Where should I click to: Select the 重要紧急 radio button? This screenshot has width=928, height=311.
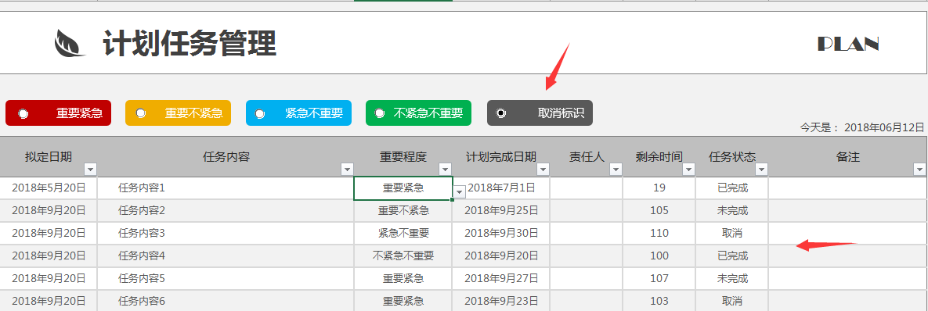point(23,113)
